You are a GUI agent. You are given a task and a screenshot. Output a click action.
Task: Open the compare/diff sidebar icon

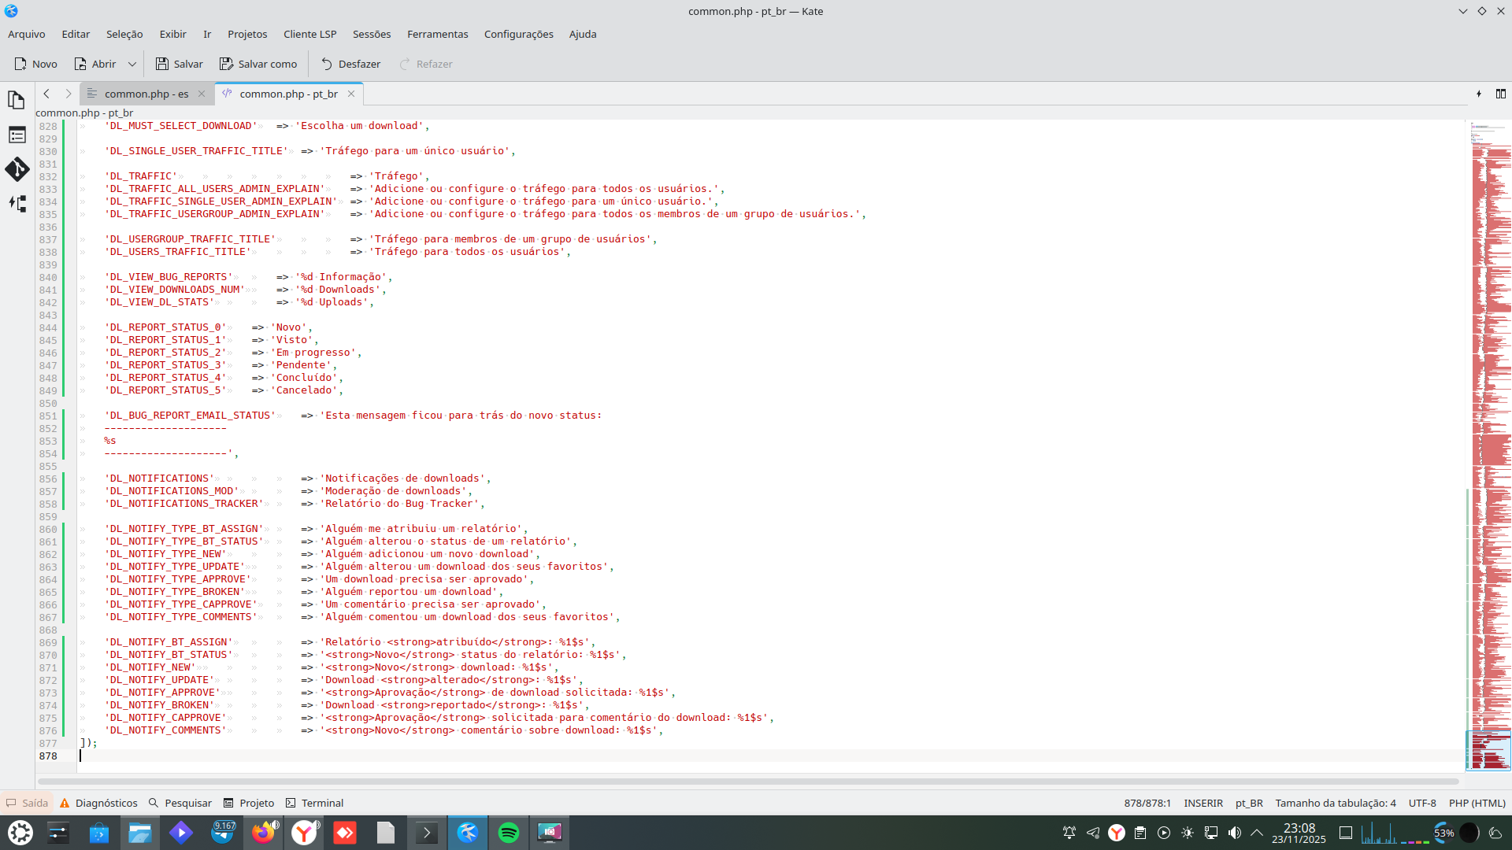point(17,204)
